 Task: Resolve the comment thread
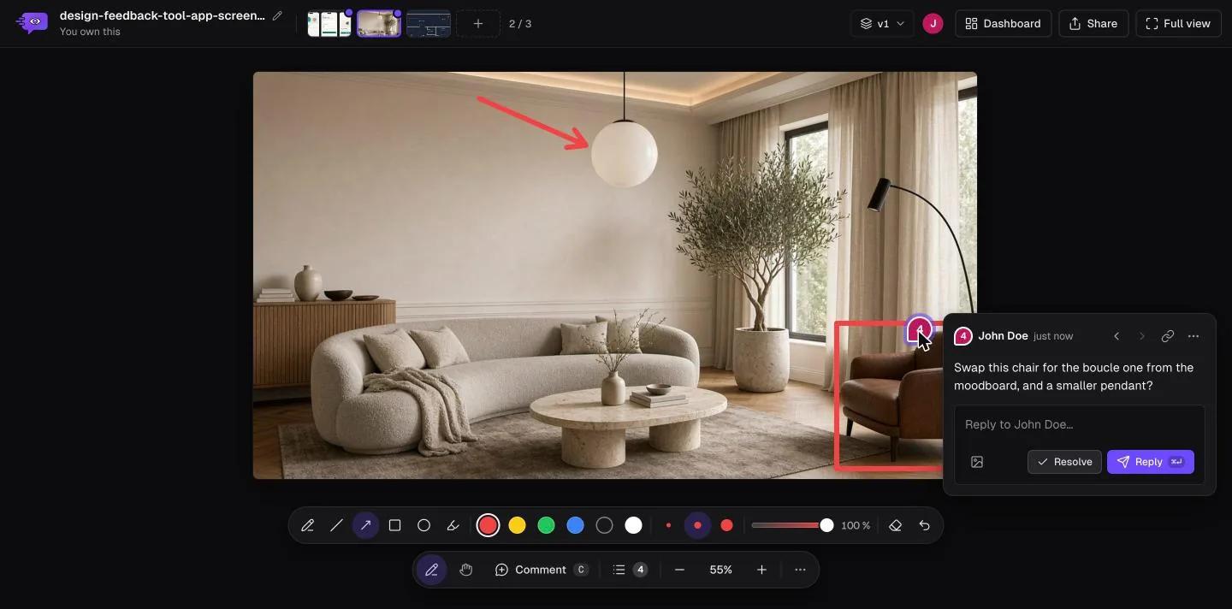(x=1064, y=462)
